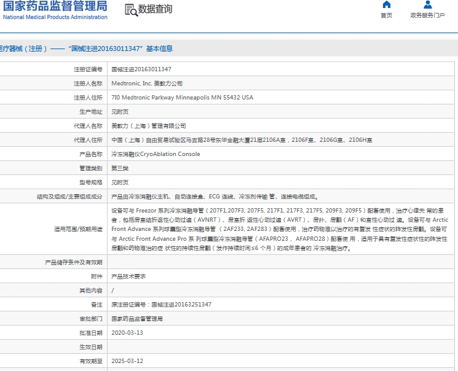Click the 政务服务门户 text link
The height and width of the screenshot is (371, 458).
428,15
